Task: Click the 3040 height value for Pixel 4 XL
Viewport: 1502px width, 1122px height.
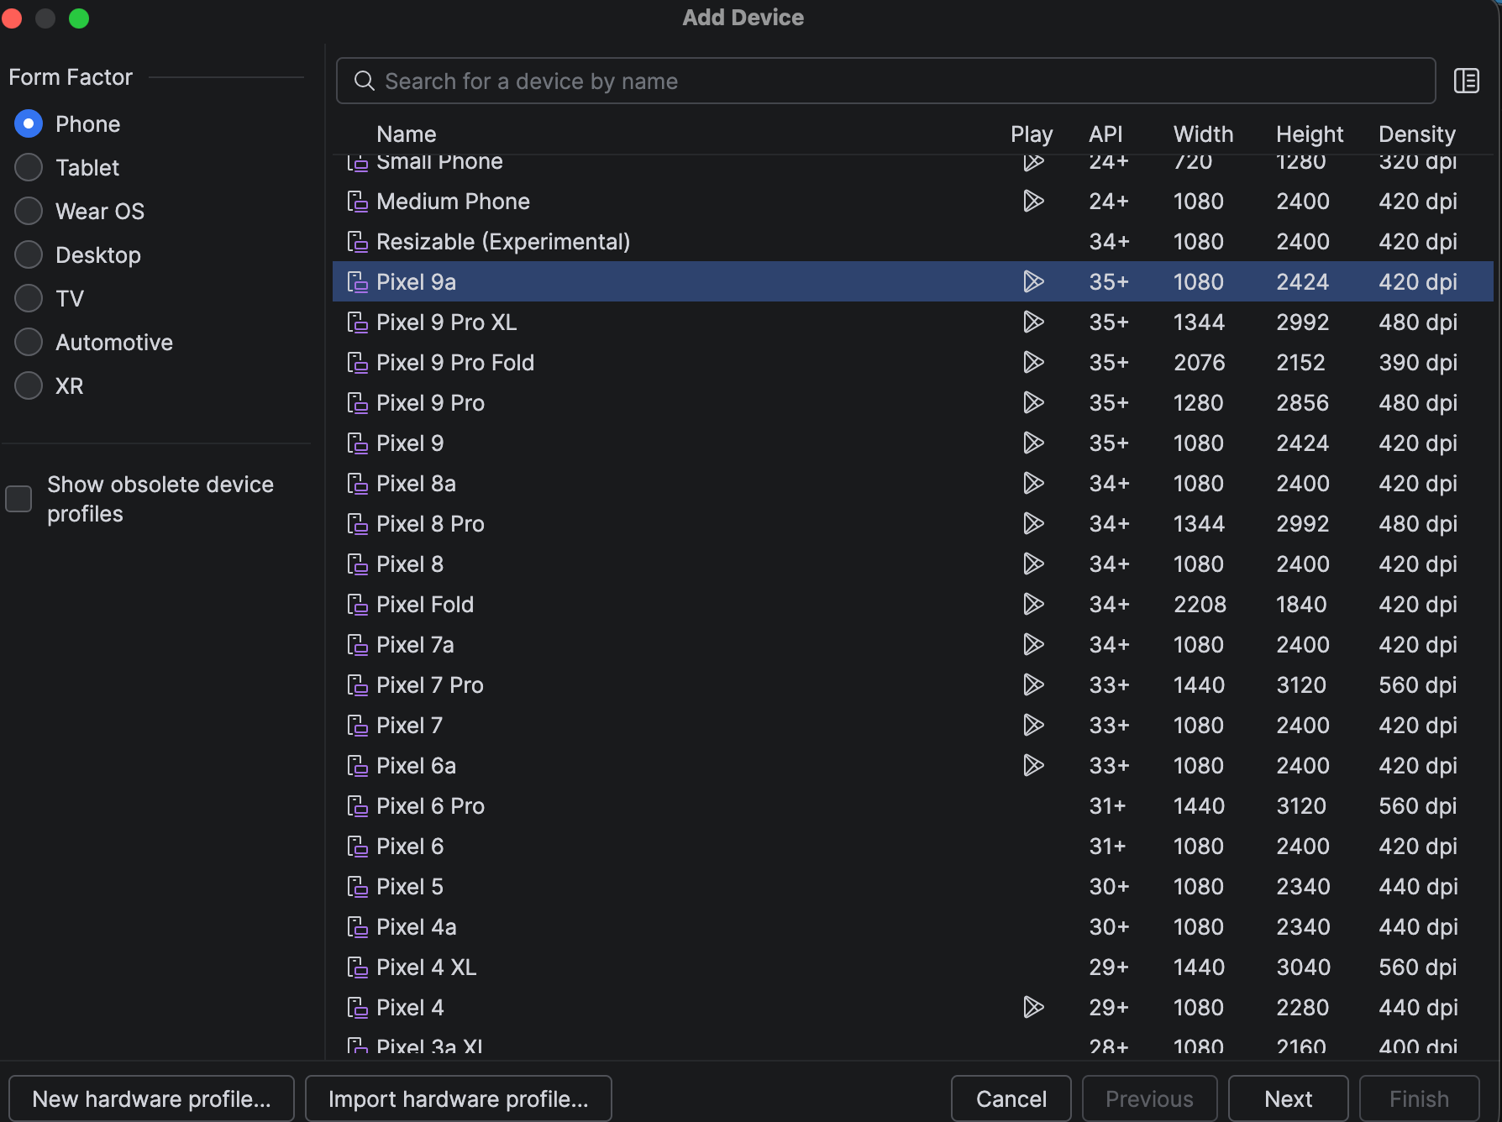Action: pyautogui.click(x=1303, y=967)
